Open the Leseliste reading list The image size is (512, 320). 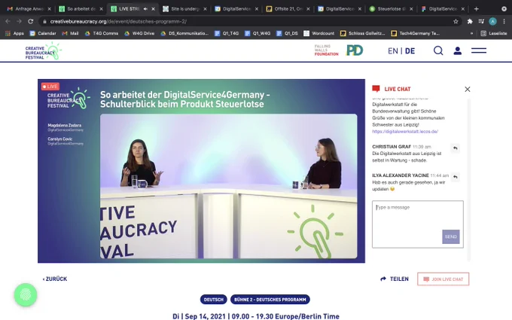494,33
